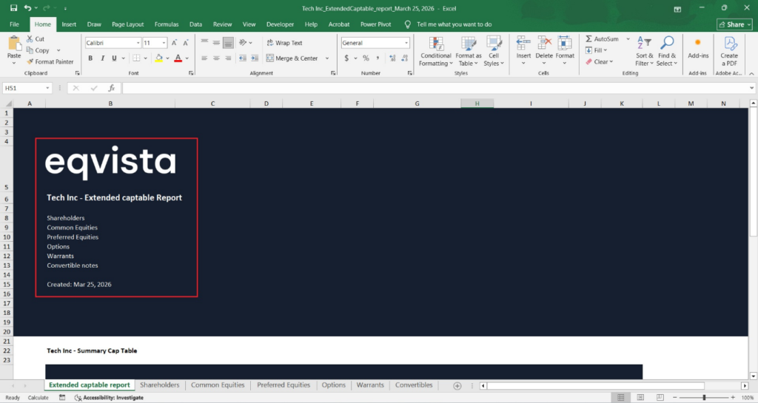Click the Conditional Formatting icon
The image size is (758, 403).
pyautogui.click(x=435, y=44)
